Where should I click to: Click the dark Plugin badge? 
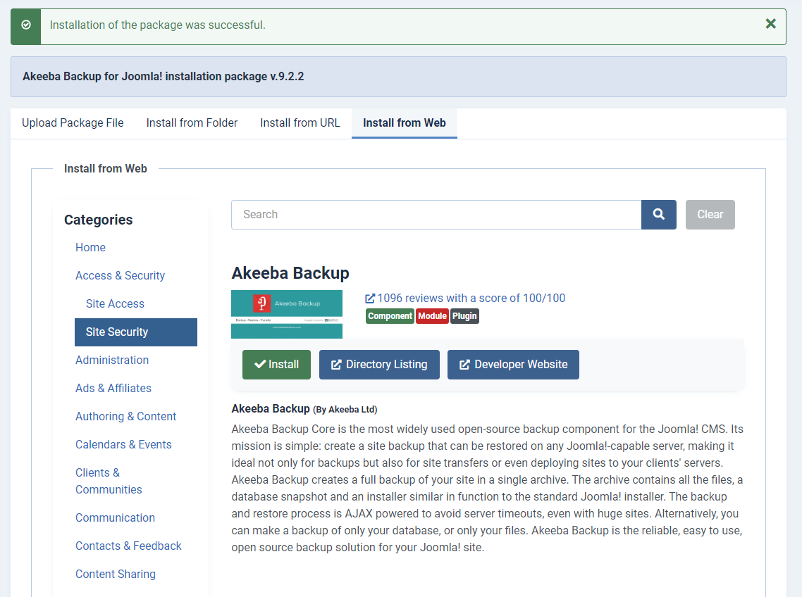click(x=464, y=316)
